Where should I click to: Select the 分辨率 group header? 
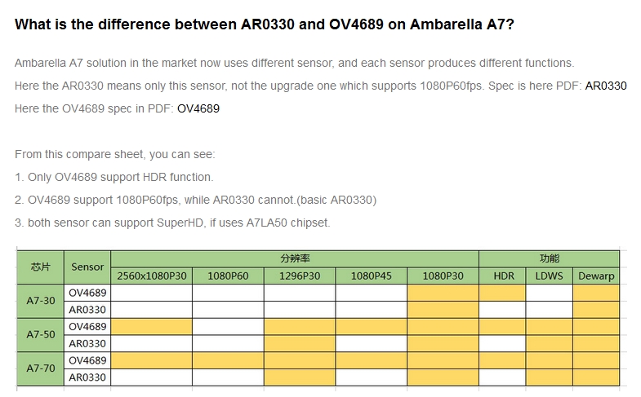coord(294,258)
